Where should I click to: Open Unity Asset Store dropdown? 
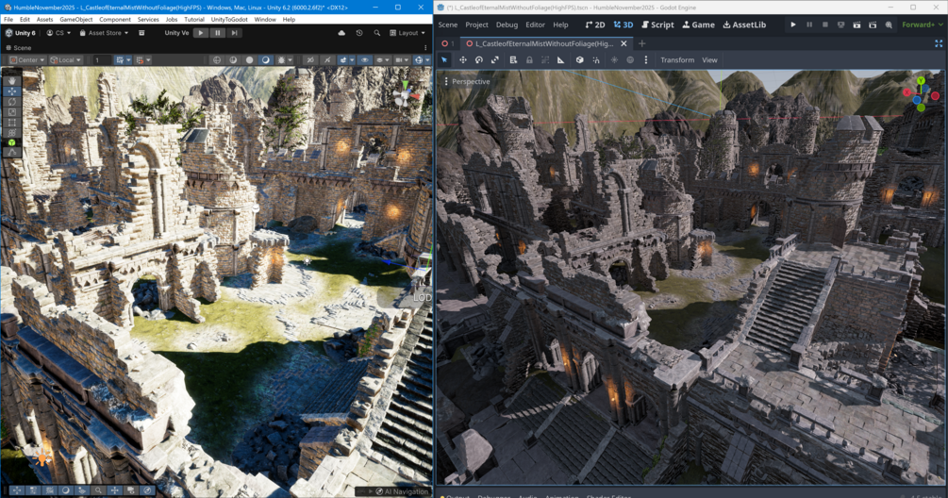[x=104, y=33]
